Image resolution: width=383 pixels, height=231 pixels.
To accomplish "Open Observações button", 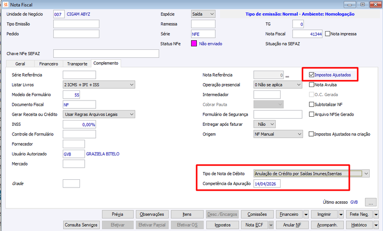I will pos(152,214).
